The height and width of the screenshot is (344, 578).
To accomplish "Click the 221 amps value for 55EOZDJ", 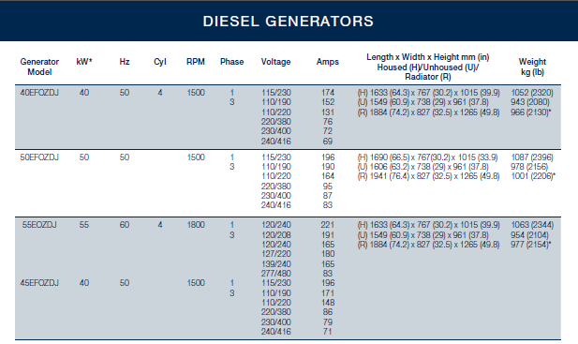I will coord(327,225).
